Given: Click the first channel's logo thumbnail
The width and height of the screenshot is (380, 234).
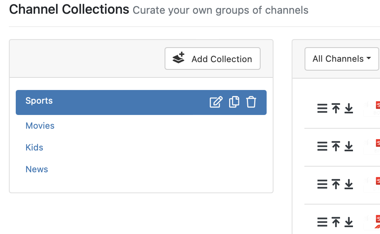Looking at the screenshot, I should pos(373,109).
